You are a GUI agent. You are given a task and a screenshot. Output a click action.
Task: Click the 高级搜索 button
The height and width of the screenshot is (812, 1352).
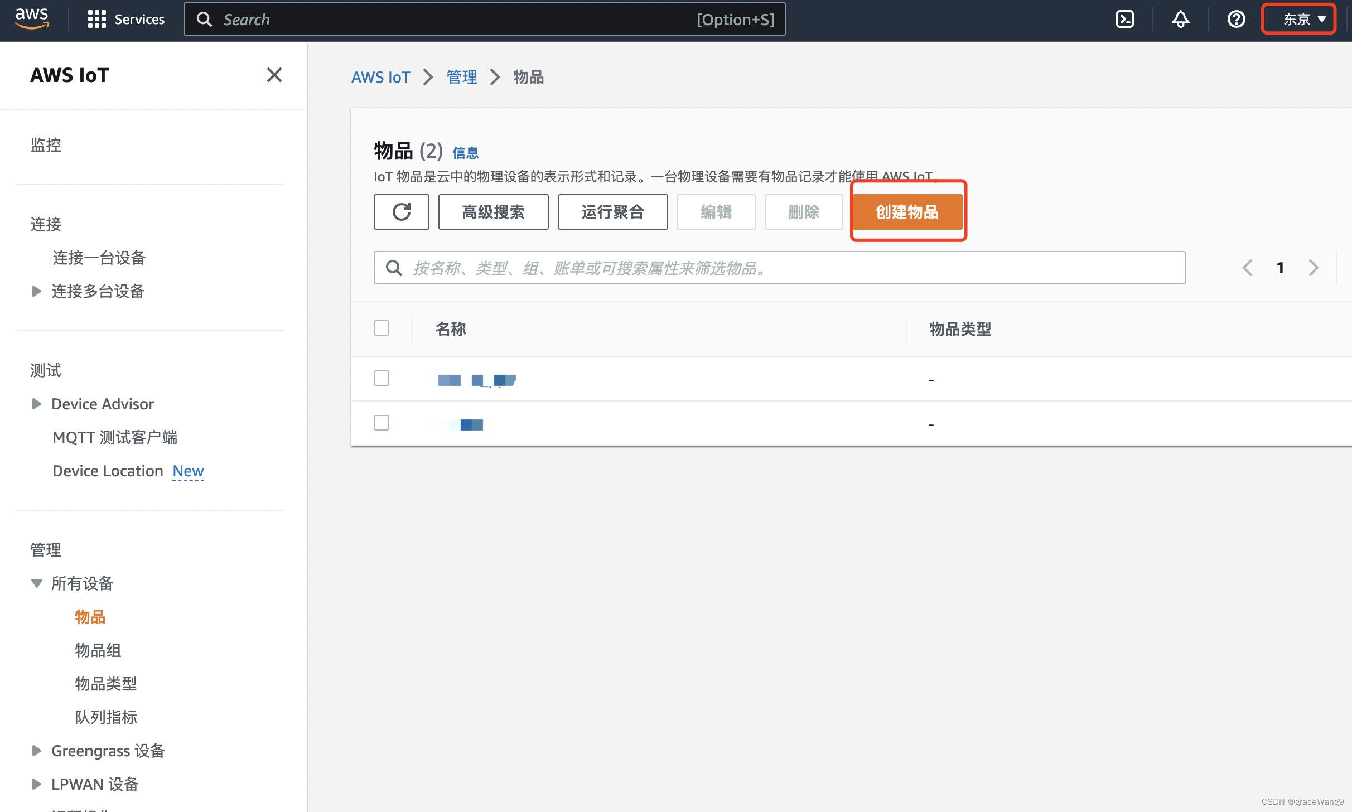point(493,212)
